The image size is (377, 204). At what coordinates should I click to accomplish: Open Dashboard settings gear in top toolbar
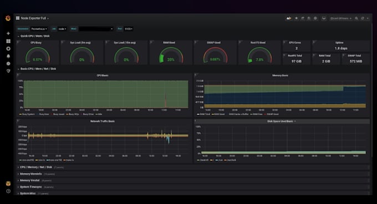point(315,18)
